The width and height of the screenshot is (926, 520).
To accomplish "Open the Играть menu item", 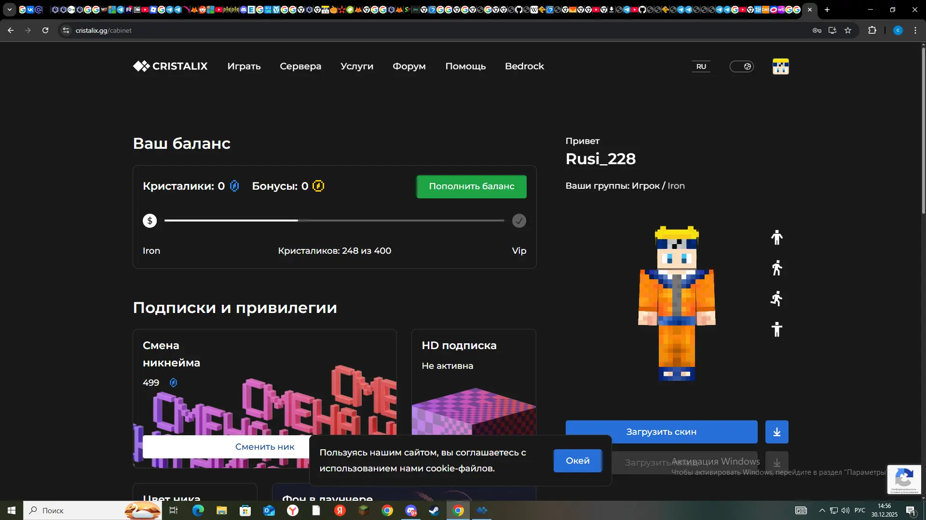I will click(244, 66).
